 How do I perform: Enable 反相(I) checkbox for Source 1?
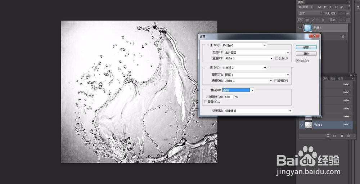click(276, 58)
